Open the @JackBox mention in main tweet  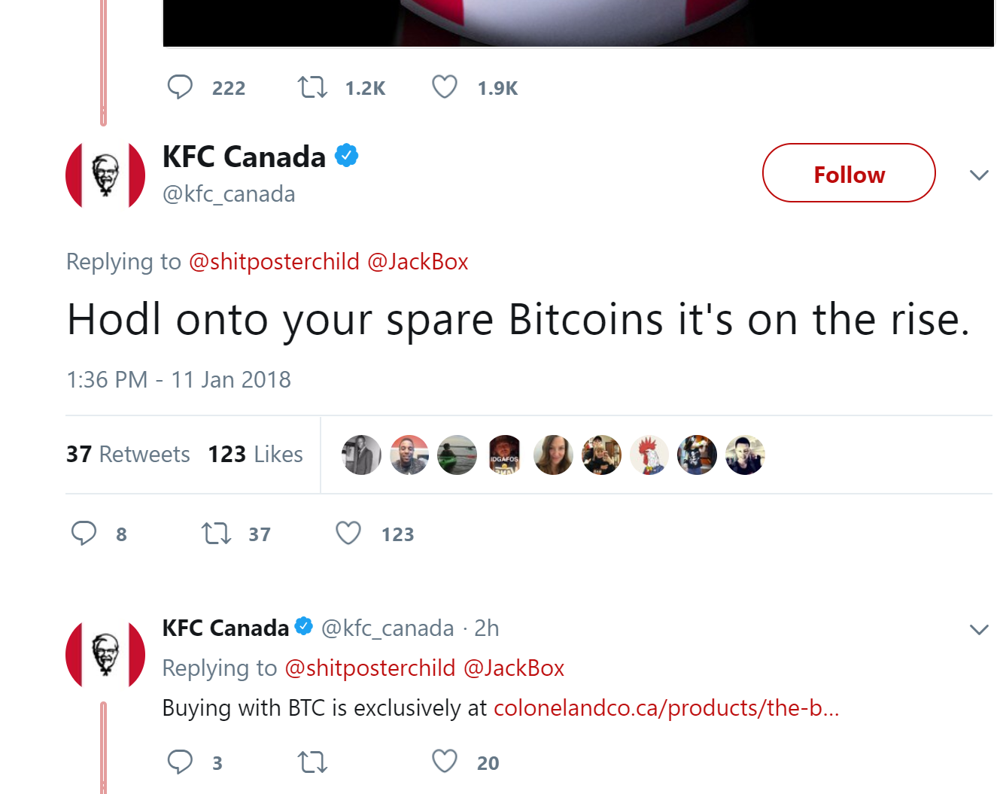[418, 262]
